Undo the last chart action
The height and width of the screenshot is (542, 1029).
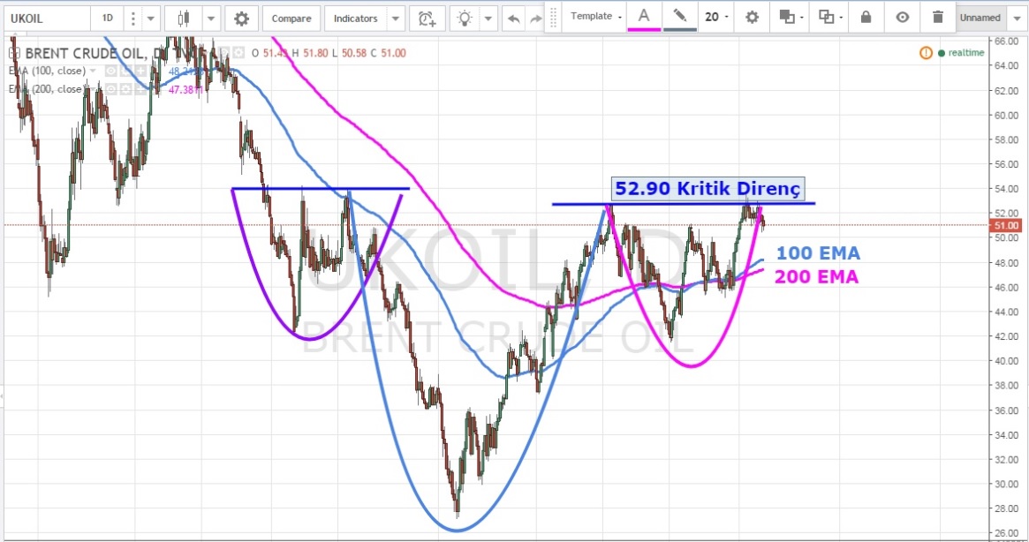click(x=513, y=18)
